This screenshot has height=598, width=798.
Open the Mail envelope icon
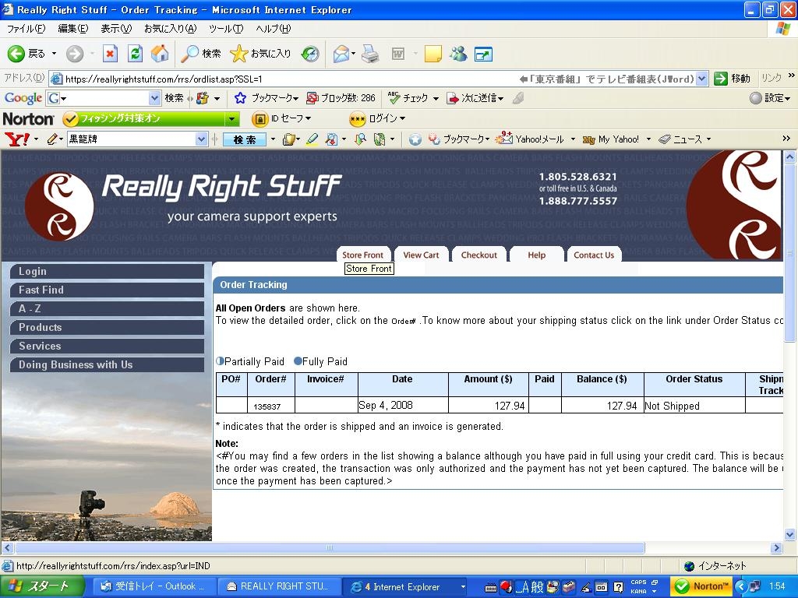tap(341, 54)
